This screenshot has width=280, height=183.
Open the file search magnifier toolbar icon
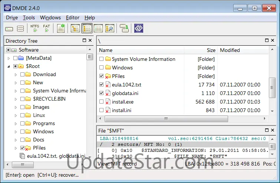coord(110,28)
